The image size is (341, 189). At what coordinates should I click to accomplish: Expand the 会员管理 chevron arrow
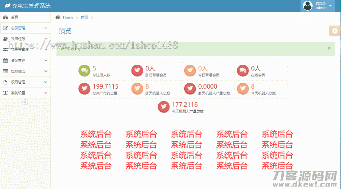46,28
